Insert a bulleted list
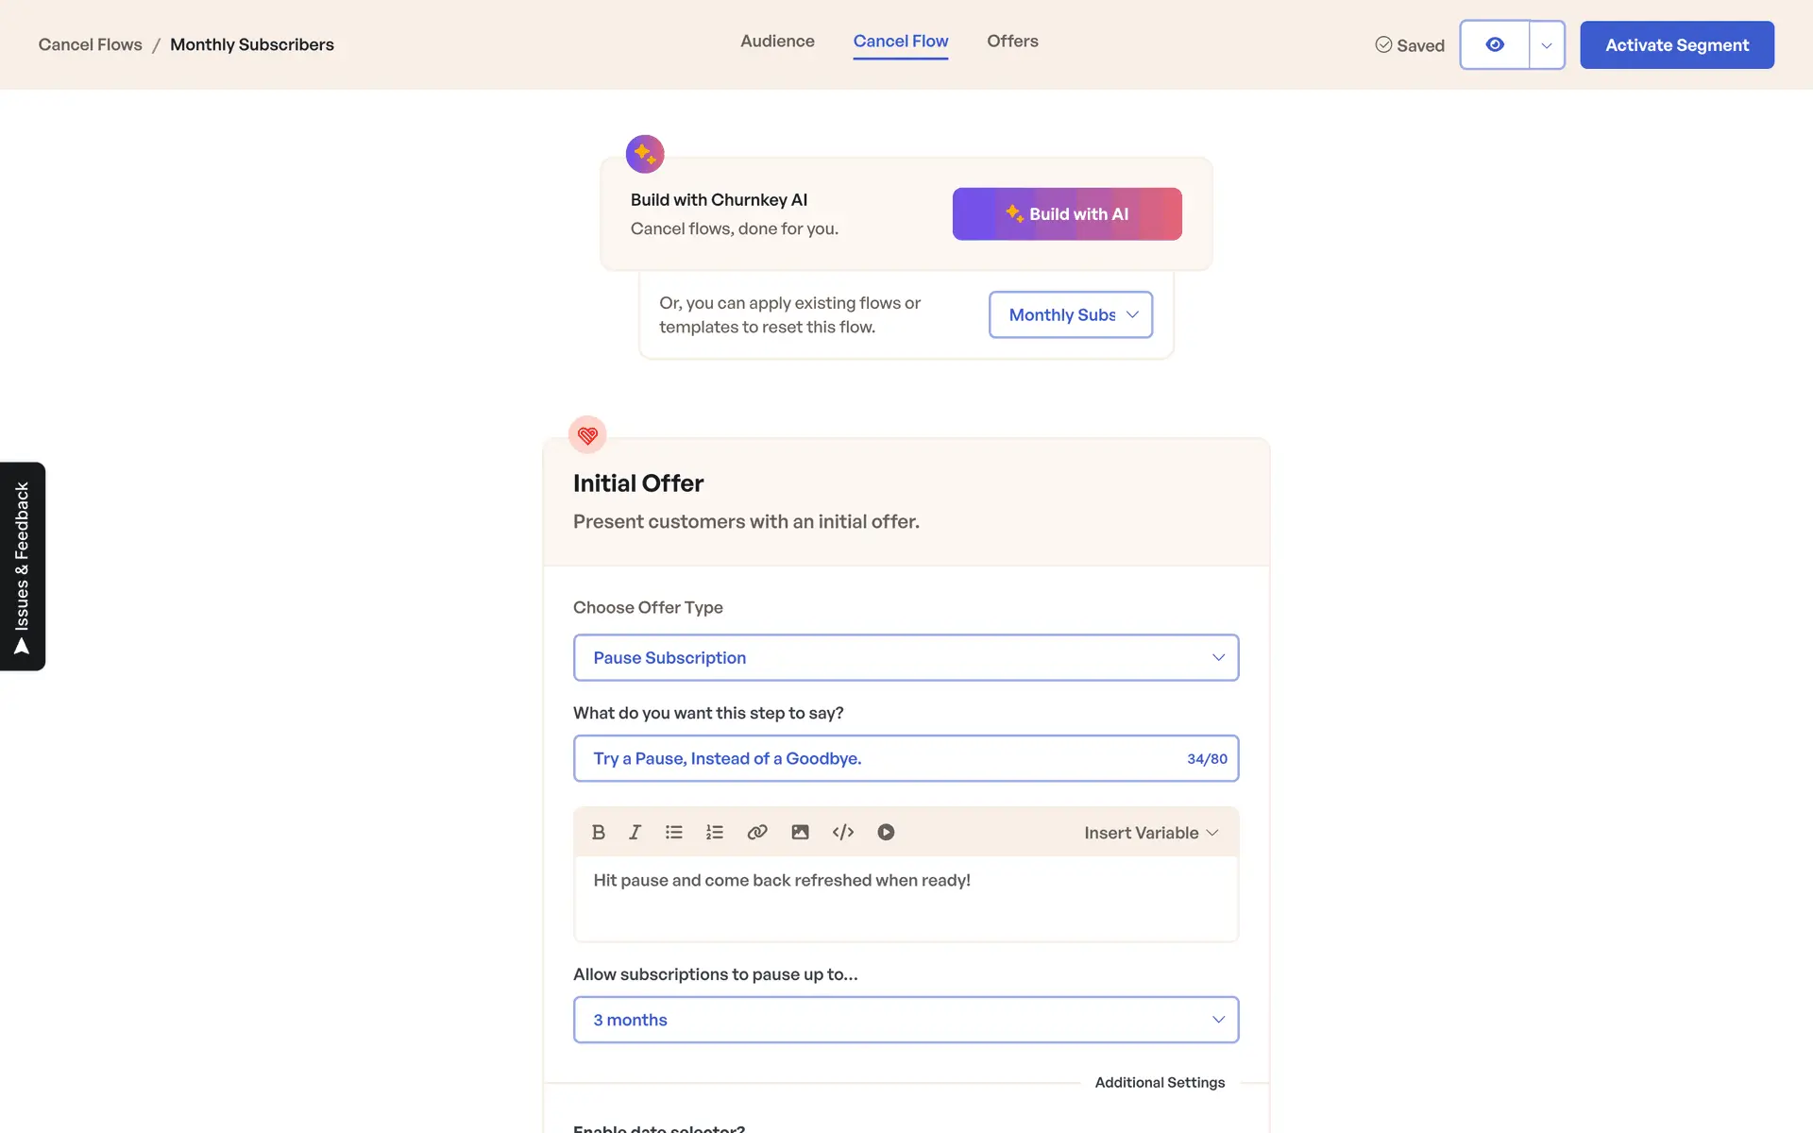 click(673, 832)
